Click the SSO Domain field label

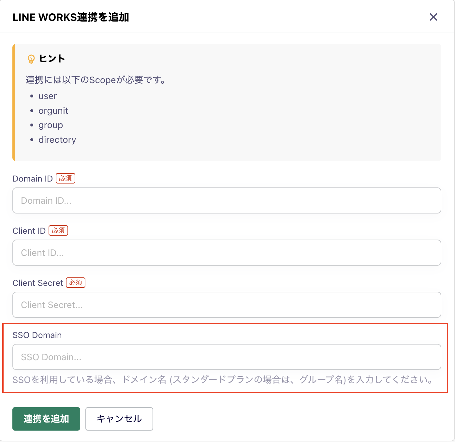37,335
